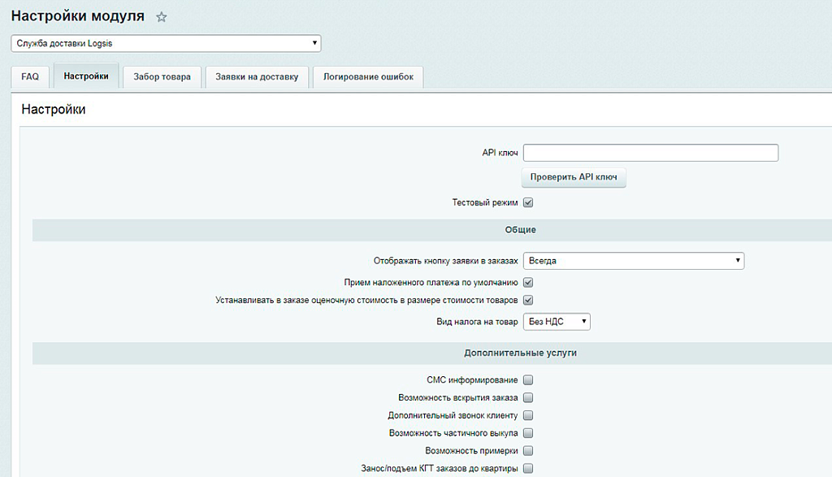The height and width of the screenshot is (477, 832).
Task: Uncheck the оценочную стоимость checkbox
Action: pyautogui.click(x=527, y=300)
